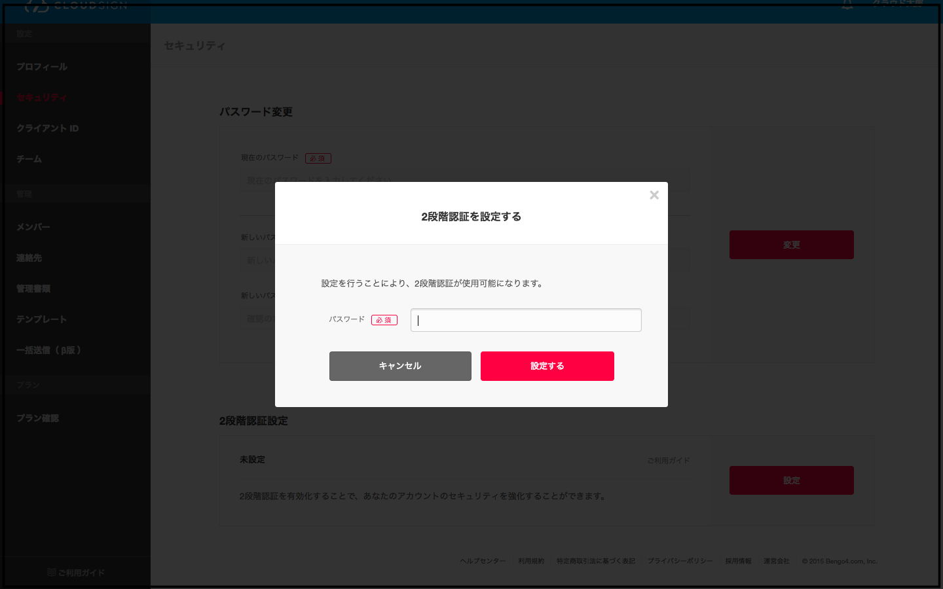Open the ヘルプセンター footer link
The image size is (943, 589).
point(483,562)
